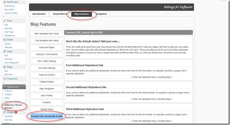Open the Akismet Stats link
The image size is (230, 125).
[11, 13]
